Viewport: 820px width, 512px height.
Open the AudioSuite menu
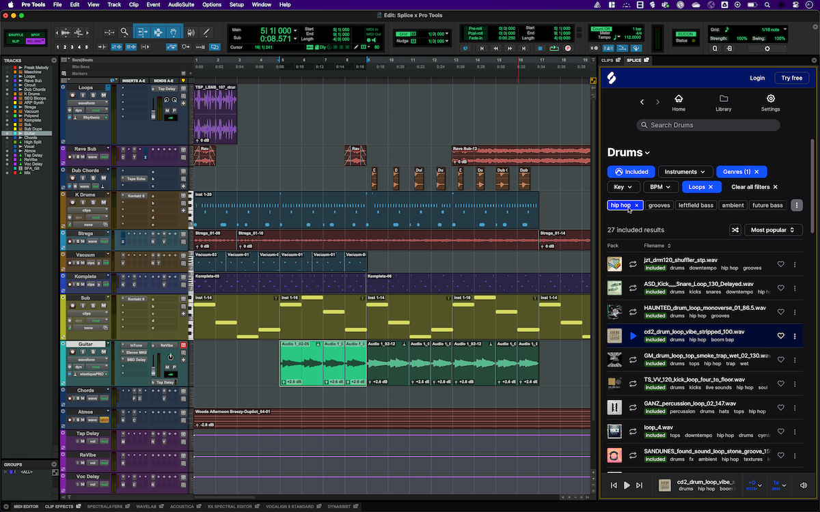[x=180, y=5]
